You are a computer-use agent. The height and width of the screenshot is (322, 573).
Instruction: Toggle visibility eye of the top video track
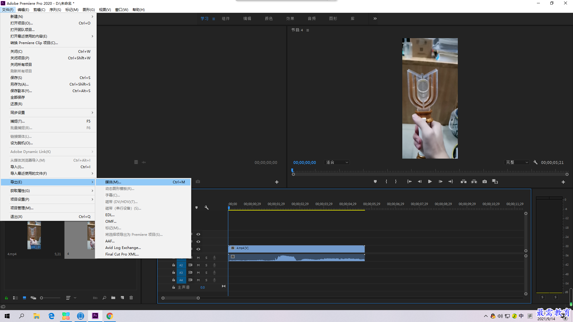(x=198, y=234)
